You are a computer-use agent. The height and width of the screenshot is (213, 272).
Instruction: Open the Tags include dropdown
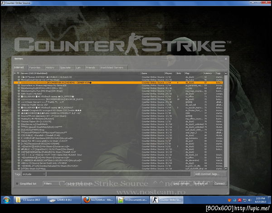click(x=34, y=174)
